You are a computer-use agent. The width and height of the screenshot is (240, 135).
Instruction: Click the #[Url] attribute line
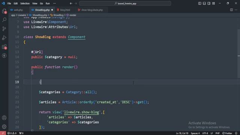pyautogui.click(x=37, y=52)
